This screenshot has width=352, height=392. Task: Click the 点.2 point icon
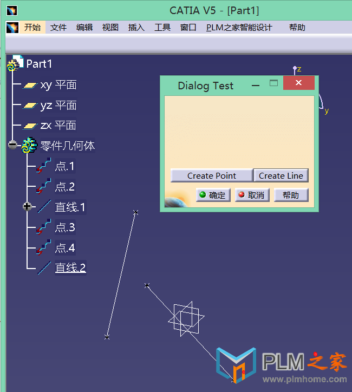click(44, 186)
